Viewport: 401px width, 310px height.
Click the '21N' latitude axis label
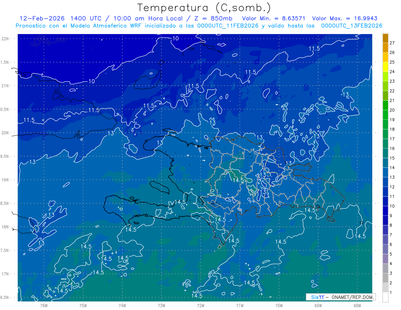[x=6, y=86]
